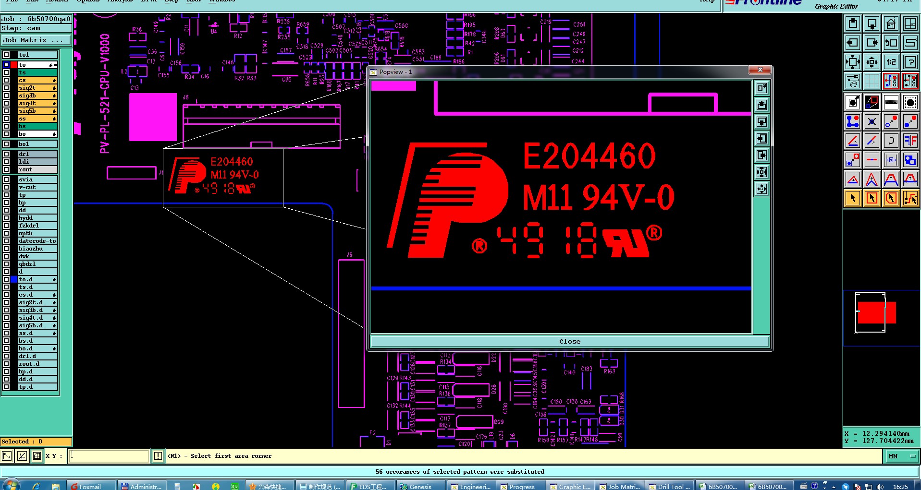Tick the checkbox for layer sig2t
Image resolution: width=921 pixels, height=490 pixels.
(6, 88)
